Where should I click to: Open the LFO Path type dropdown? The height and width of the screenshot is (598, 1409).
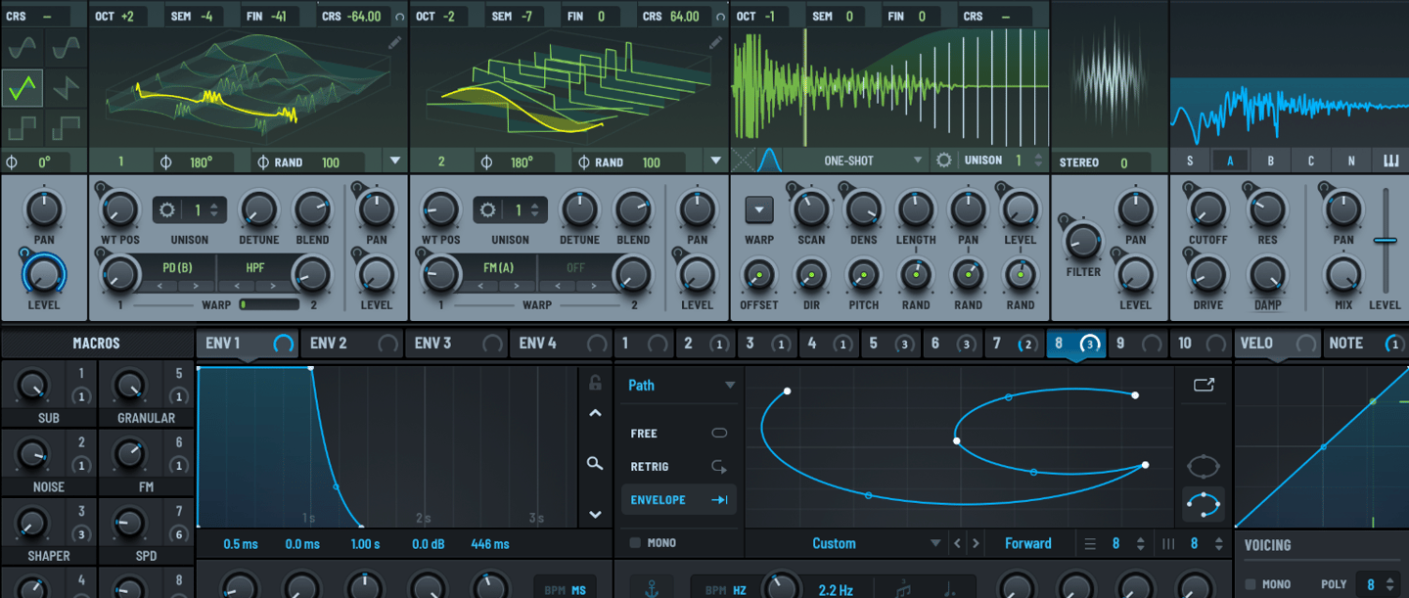pyautogui.click(x=680, y=386)
